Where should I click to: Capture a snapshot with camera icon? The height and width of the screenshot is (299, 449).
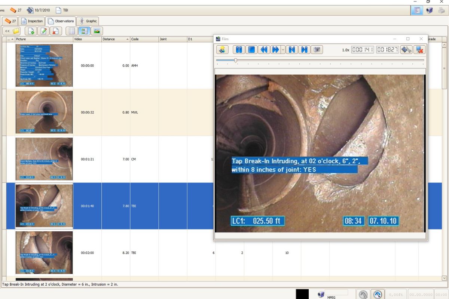317,49
